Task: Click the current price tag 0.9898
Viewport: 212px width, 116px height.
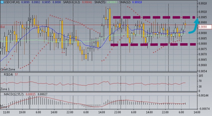Action: (x=205, y=27)
